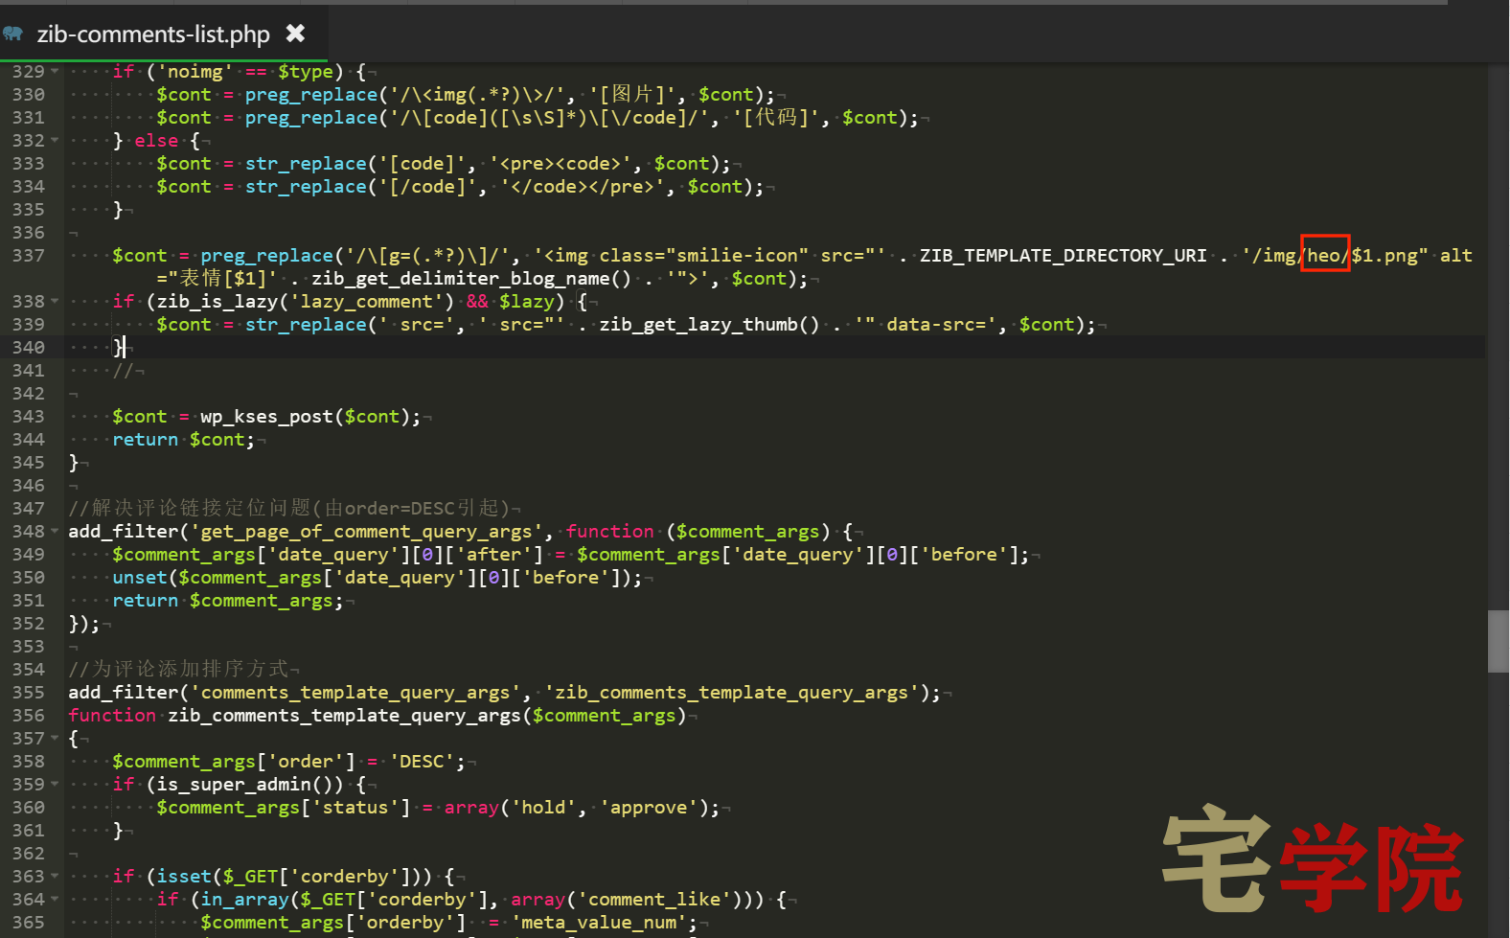Place cursor on ZIB_TEMPLATE_DIRECTORY_URI constant
1510x938 pixels.
pos(1064,256)
